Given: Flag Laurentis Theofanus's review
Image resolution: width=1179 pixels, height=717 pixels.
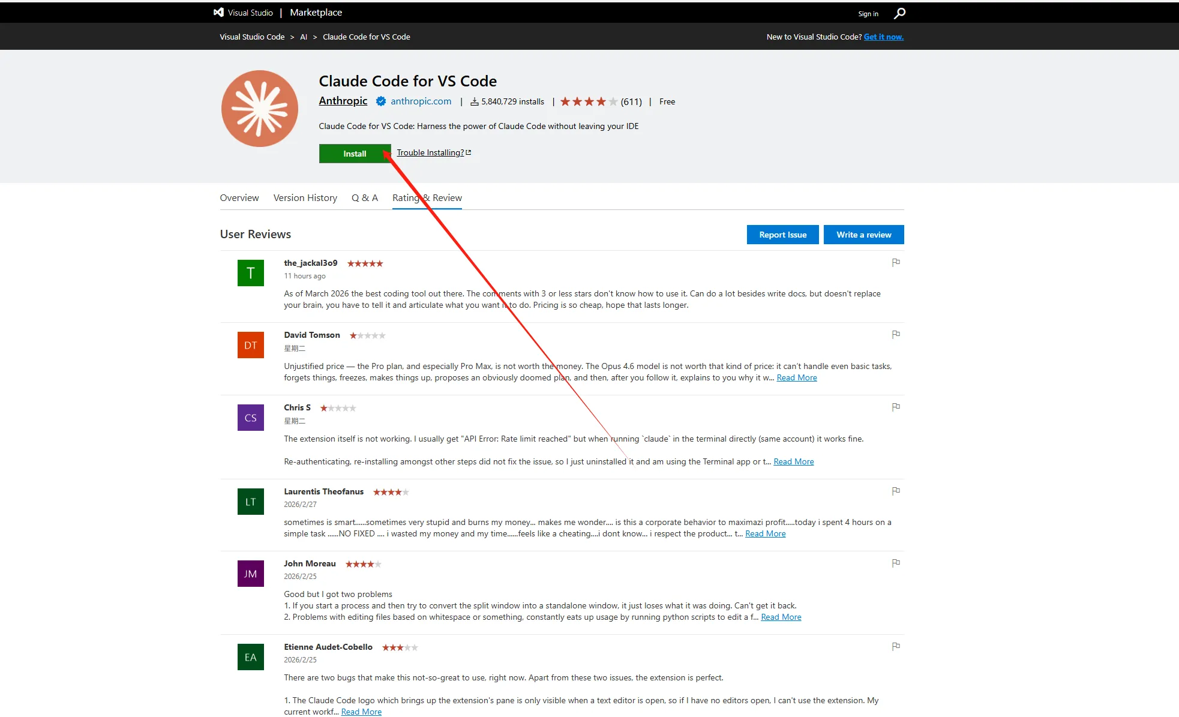Looking at the screenshot, I should pyautogui.click(x=896, y=491).
